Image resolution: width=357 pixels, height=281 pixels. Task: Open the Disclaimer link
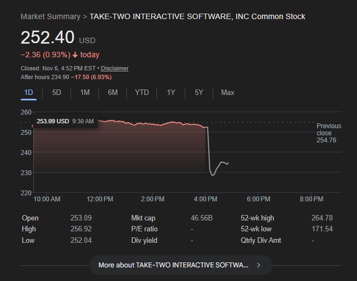114,68
